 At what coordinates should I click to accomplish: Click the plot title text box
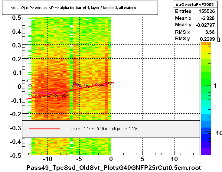tap(80, 8)
